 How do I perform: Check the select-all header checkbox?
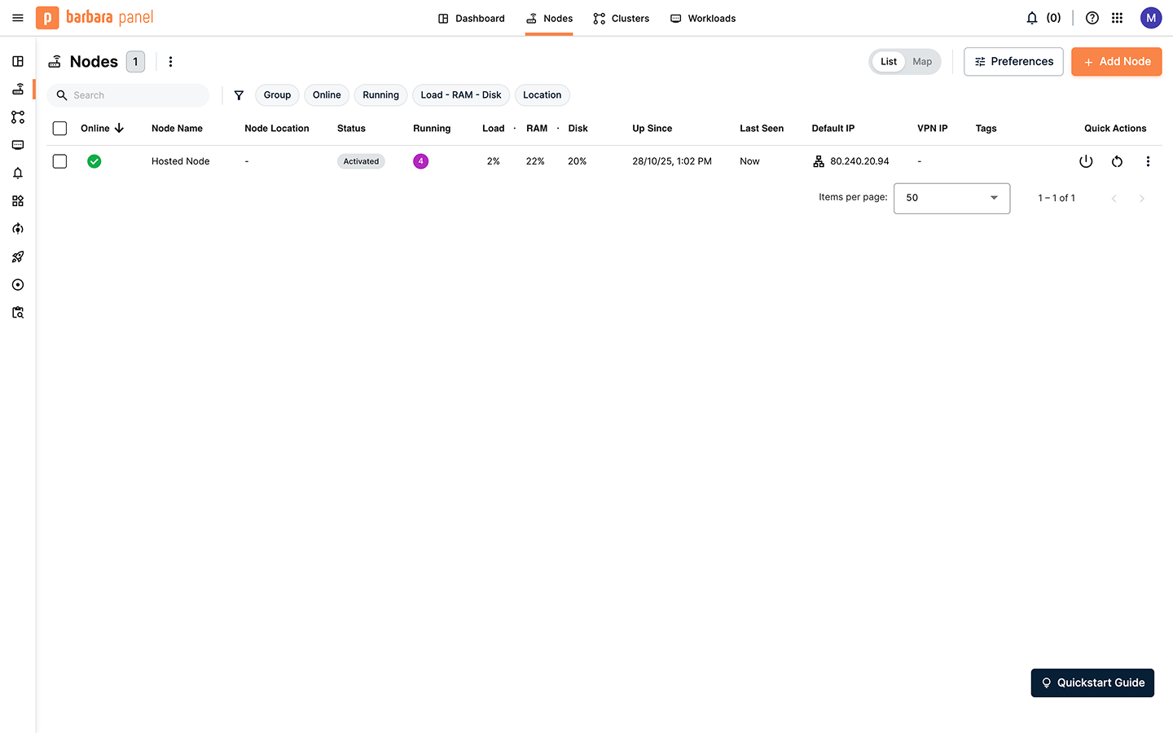coord(59,128)
